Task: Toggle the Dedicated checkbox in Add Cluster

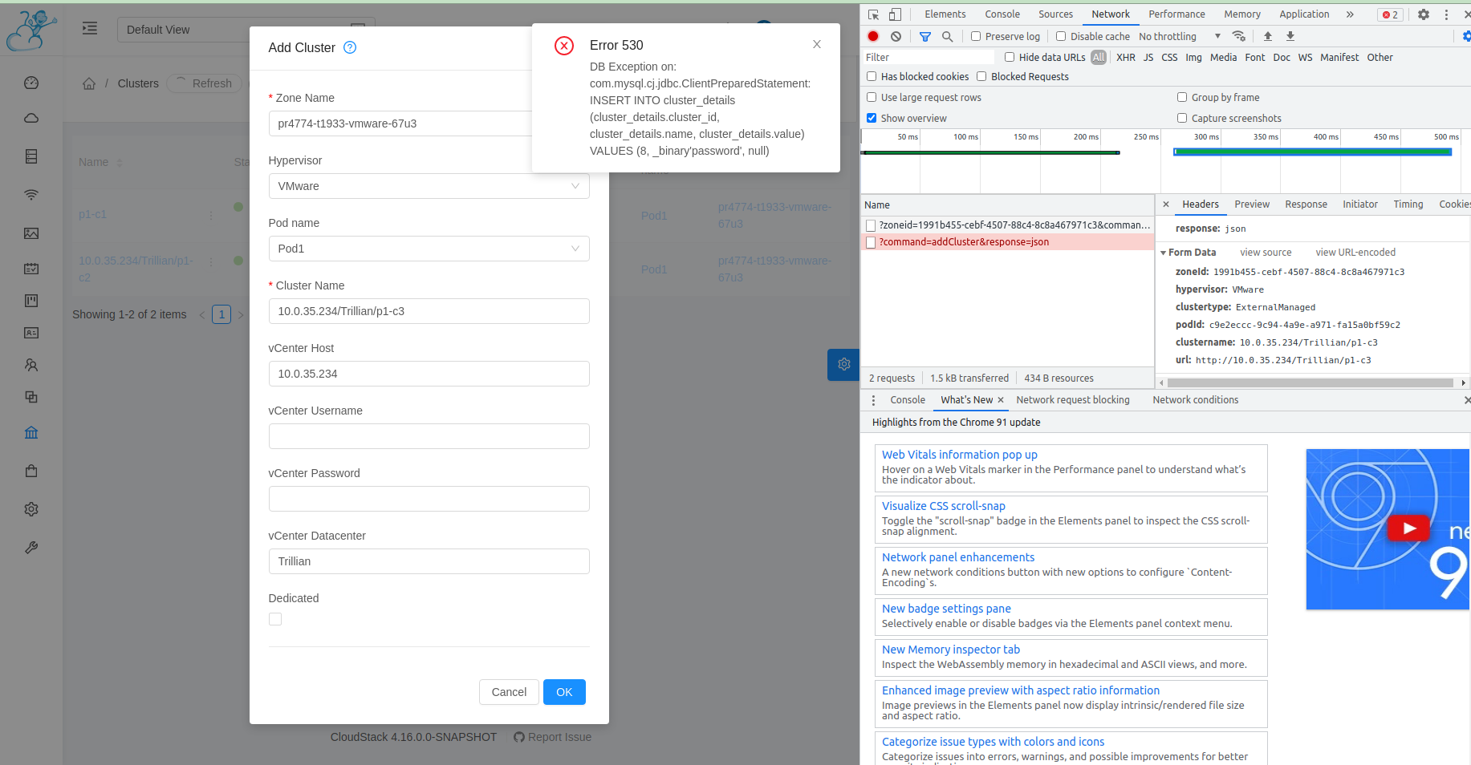Action: pos(275,619)
